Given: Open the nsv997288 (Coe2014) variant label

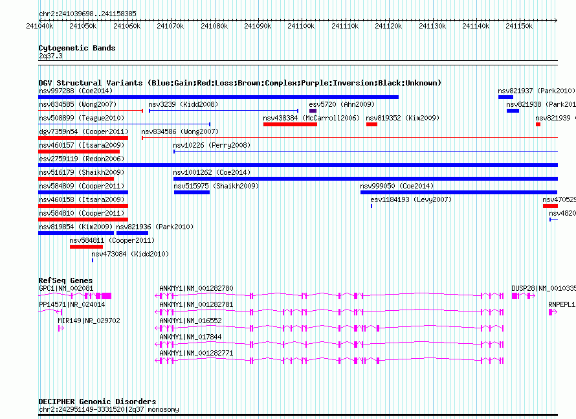Looking at the screenshot, I should pyautogui.click(x=76, y=91).
